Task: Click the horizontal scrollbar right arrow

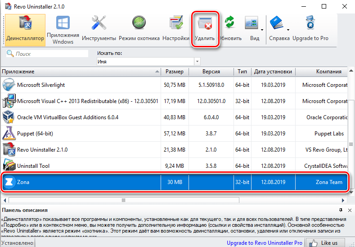Action: click(x=343, y=200)
